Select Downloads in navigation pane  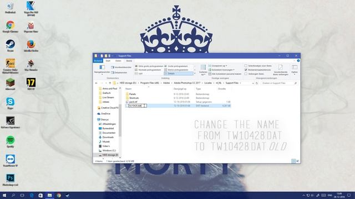click(108, 137)
